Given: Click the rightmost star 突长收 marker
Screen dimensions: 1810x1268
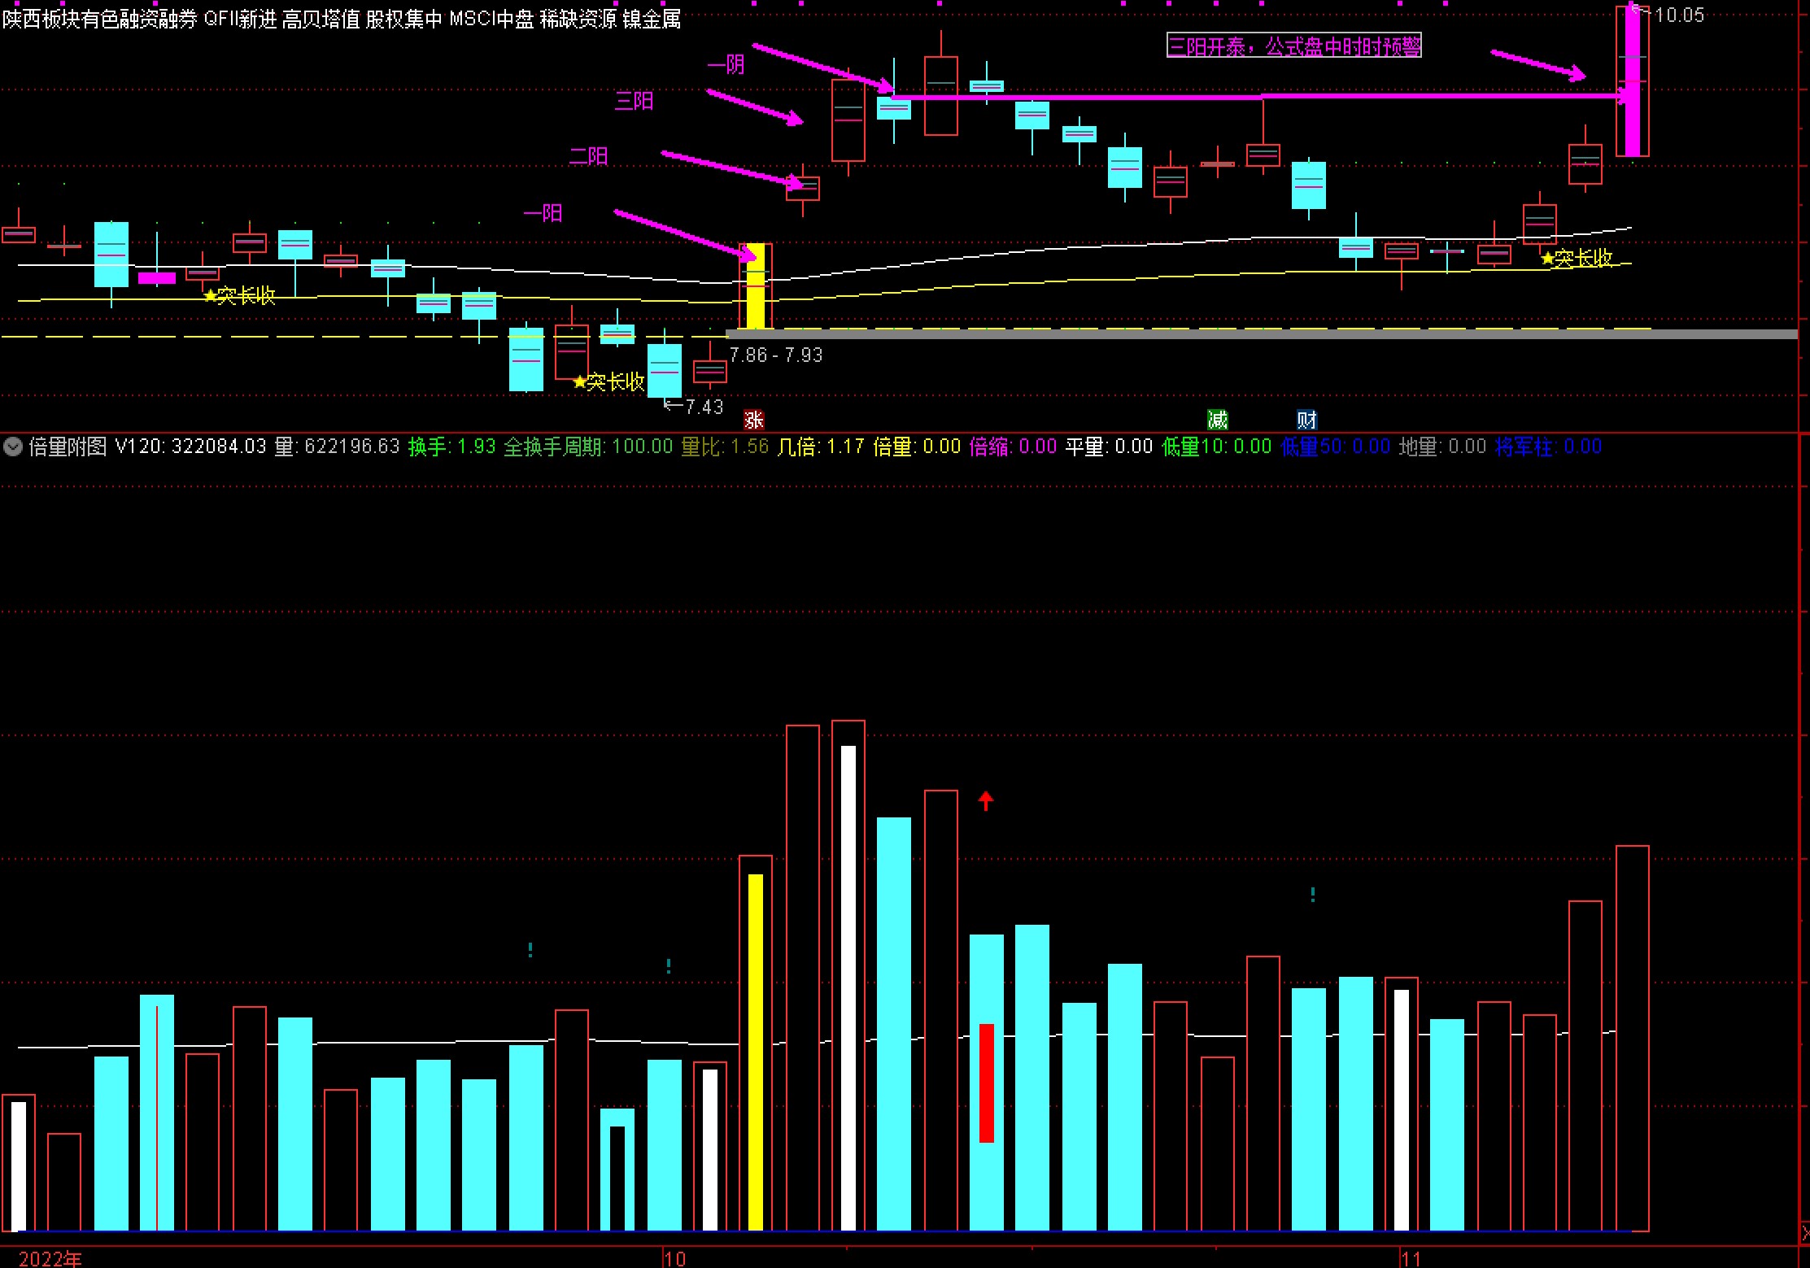Looking at the screenshot, I should (x=1577, y=259).
